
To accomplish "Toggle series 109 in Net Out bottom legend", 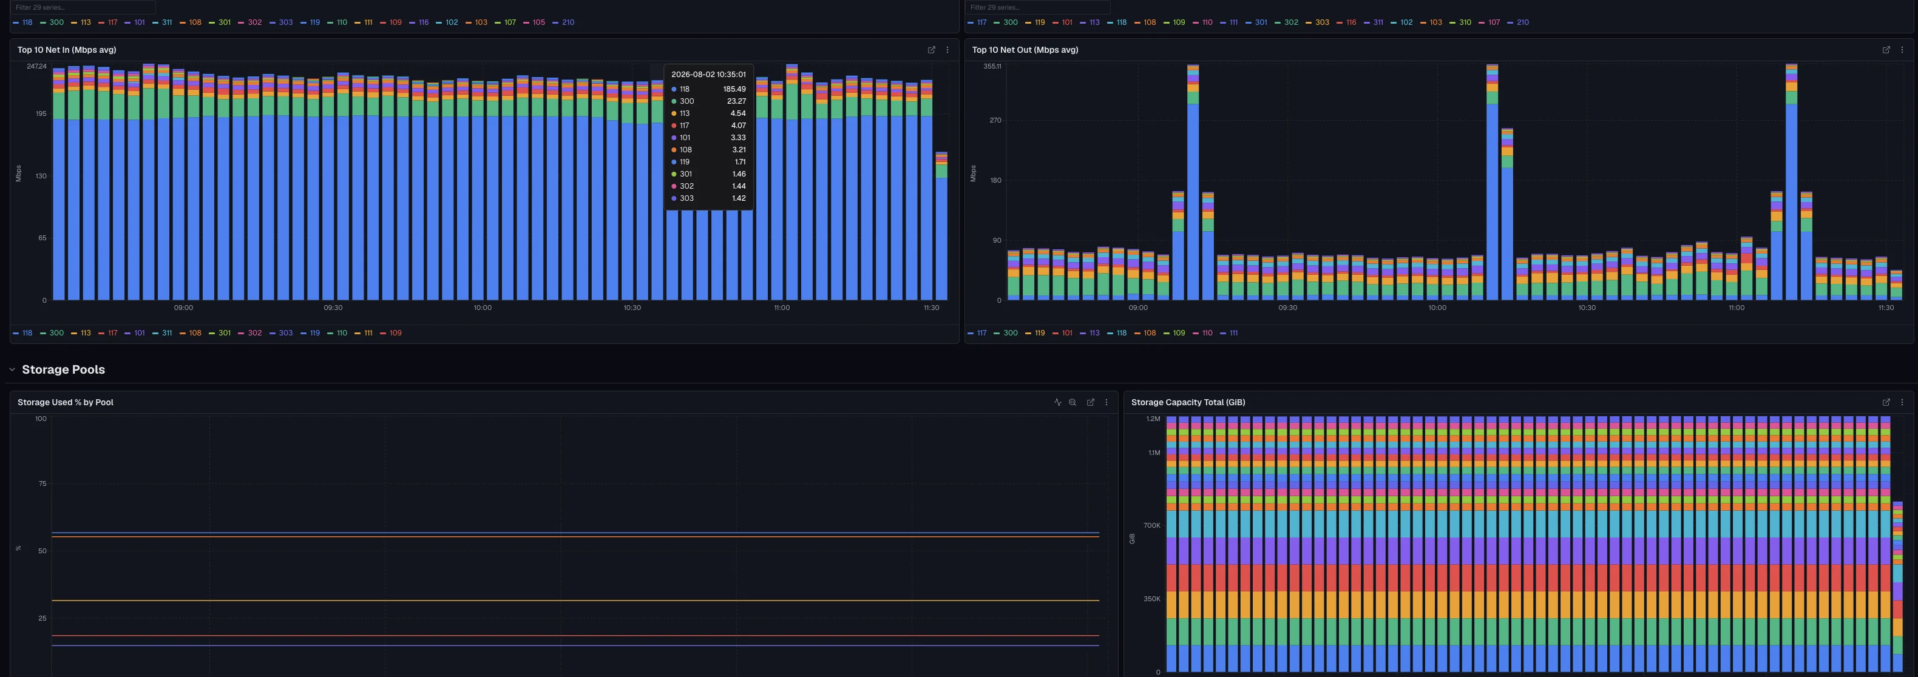I will 1174,333.
